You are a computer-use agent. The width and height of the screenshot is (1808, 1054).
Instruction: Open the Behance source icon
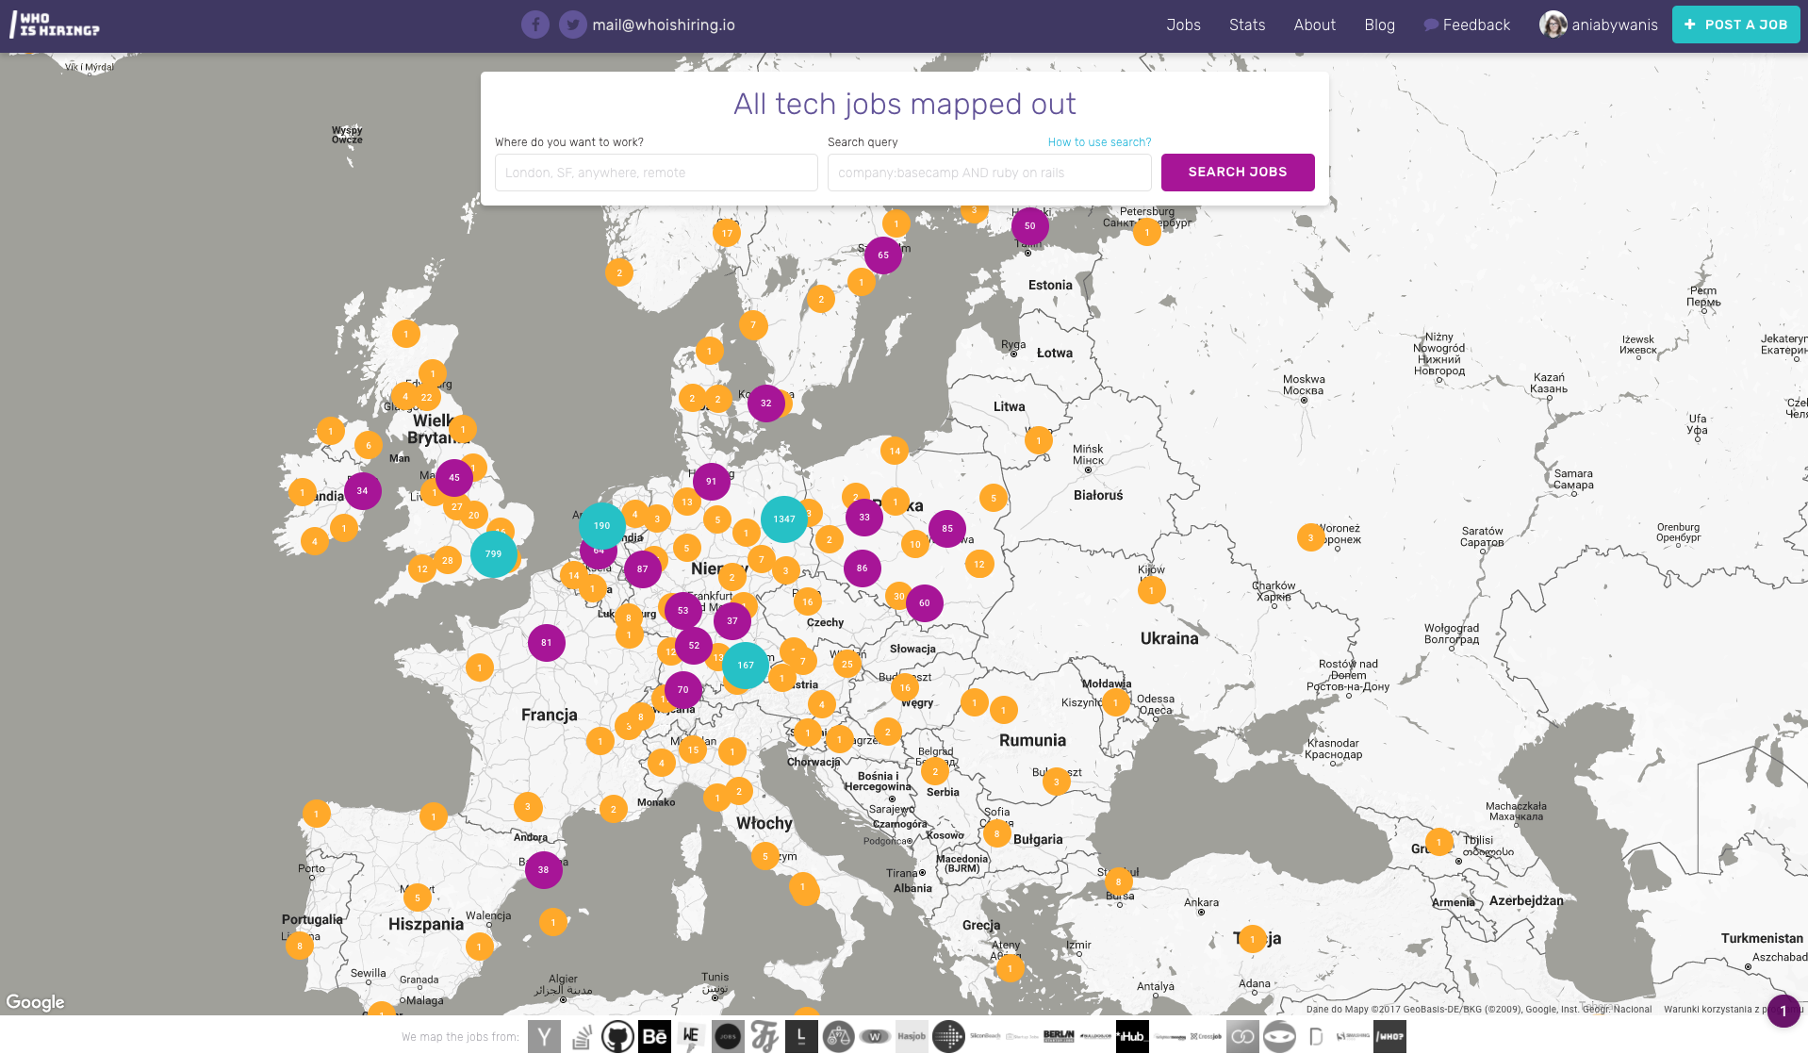654,1036
